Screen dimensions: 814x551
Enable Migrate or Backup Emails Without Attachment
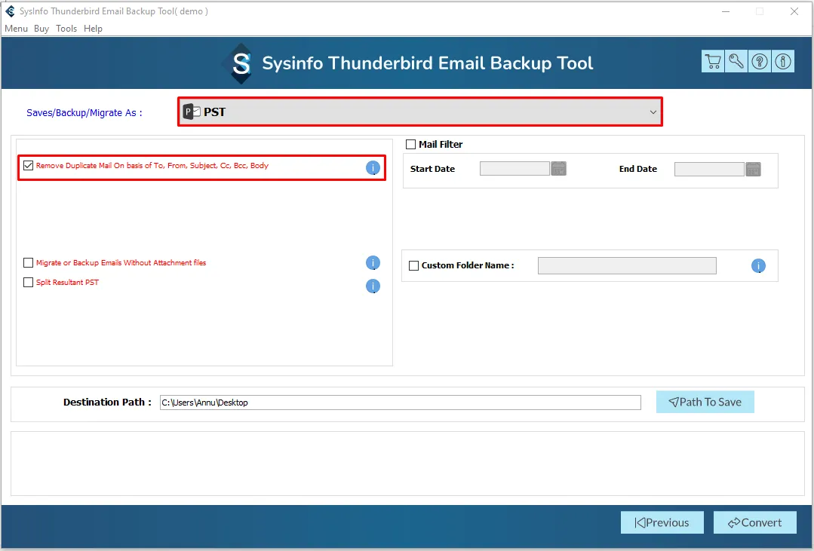[x=29, y=263]
